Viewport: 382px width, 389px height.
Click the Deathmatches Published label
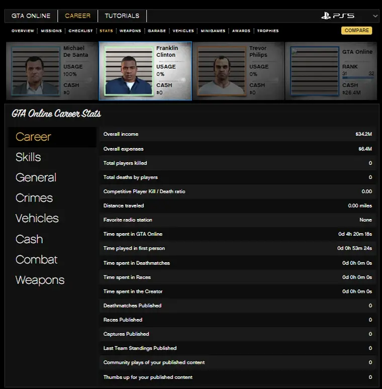(133, 306)
